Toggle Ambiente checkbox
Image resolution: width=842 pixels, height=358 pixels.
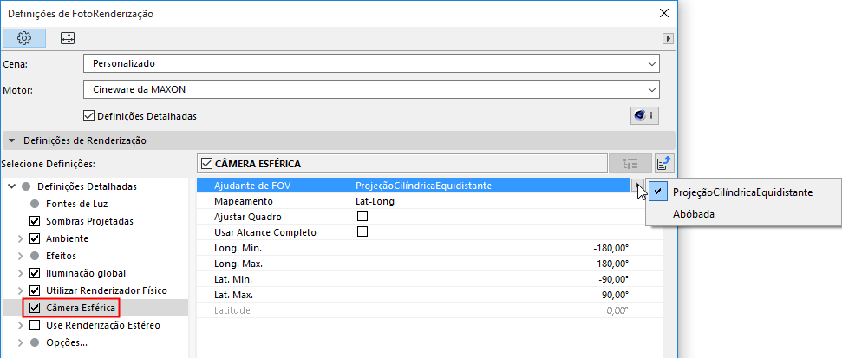(35, 238)
